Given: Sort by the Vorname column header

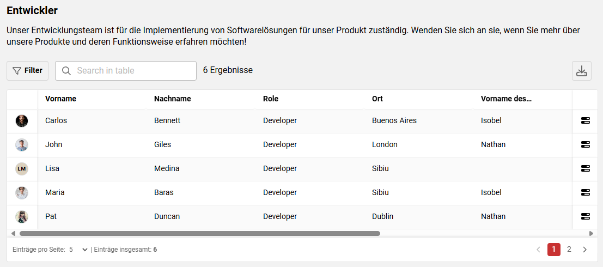Looking at the screenshot, I should (x=60, y=99).
